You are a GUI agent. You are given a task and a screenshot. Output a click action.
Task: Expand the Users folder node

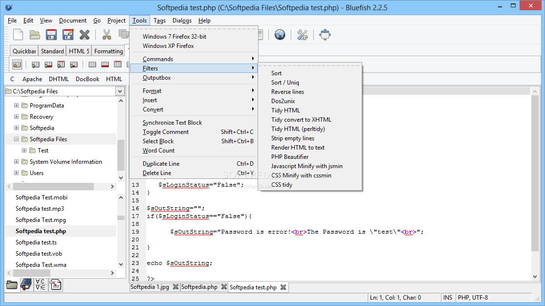coord(16,173)
